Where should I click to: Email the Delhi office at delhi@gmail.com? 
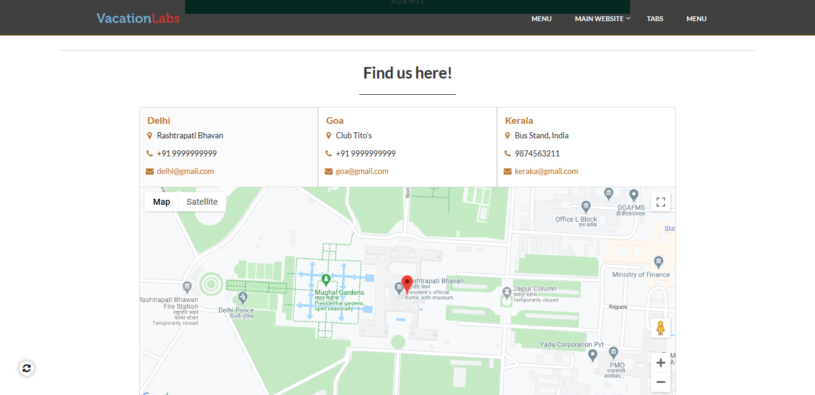(x=185, y=172)
